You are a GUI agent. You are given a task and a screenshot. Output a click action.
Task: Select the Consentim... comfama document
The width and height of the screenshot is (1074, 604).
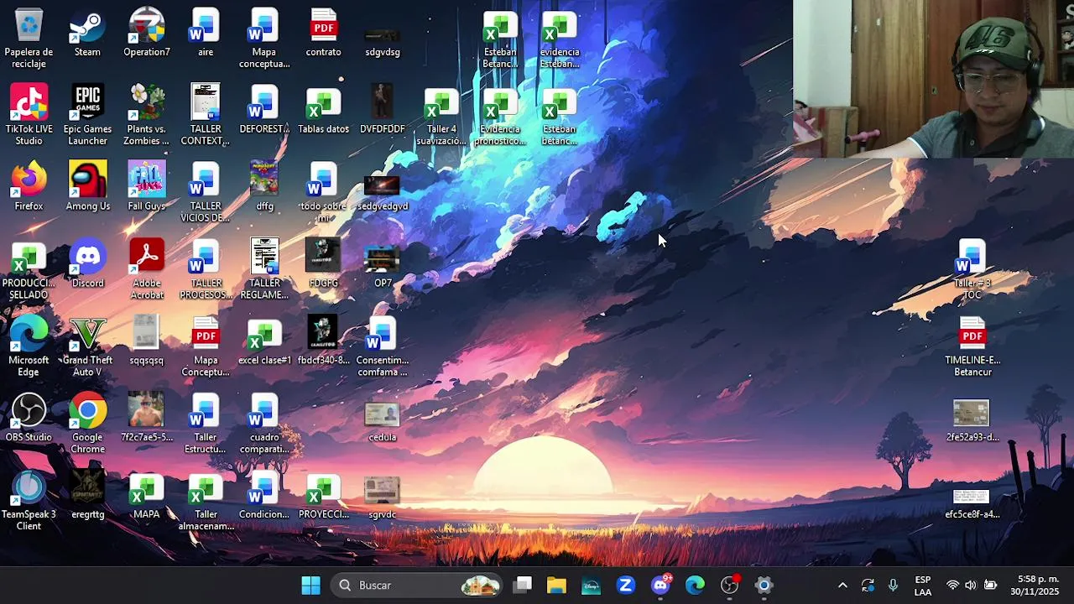click(x=382, y=346)
